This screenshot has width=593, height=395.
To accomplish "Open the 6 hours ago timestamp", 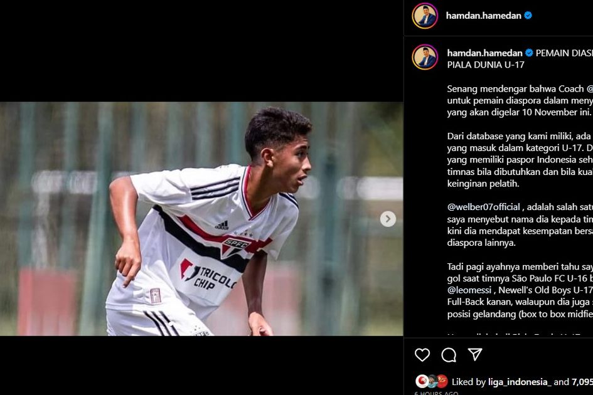I will coord(436,393).
